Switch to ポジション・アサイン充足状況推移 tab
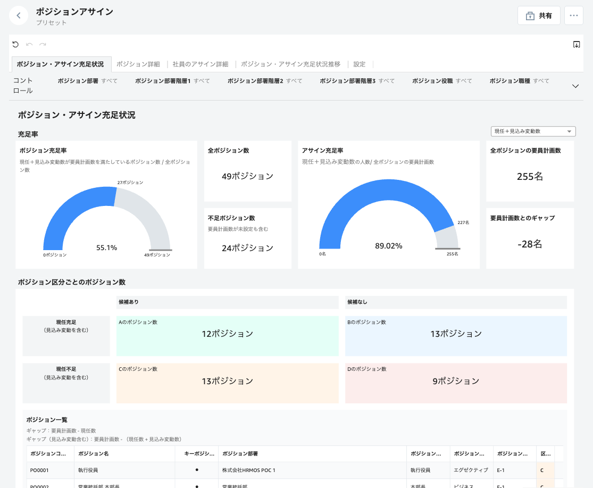 (290, 64)
